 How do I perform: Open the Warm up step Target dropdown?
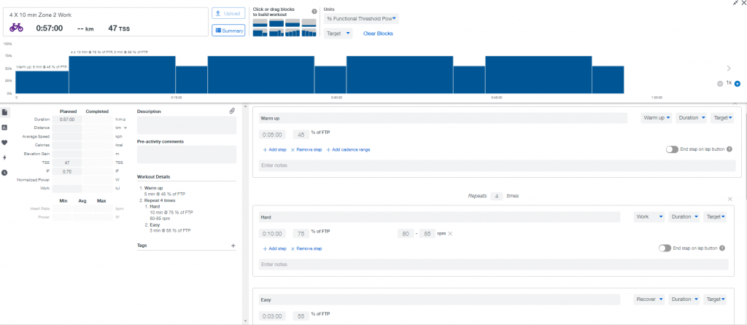pyautogui.click(x=722, y=118)
